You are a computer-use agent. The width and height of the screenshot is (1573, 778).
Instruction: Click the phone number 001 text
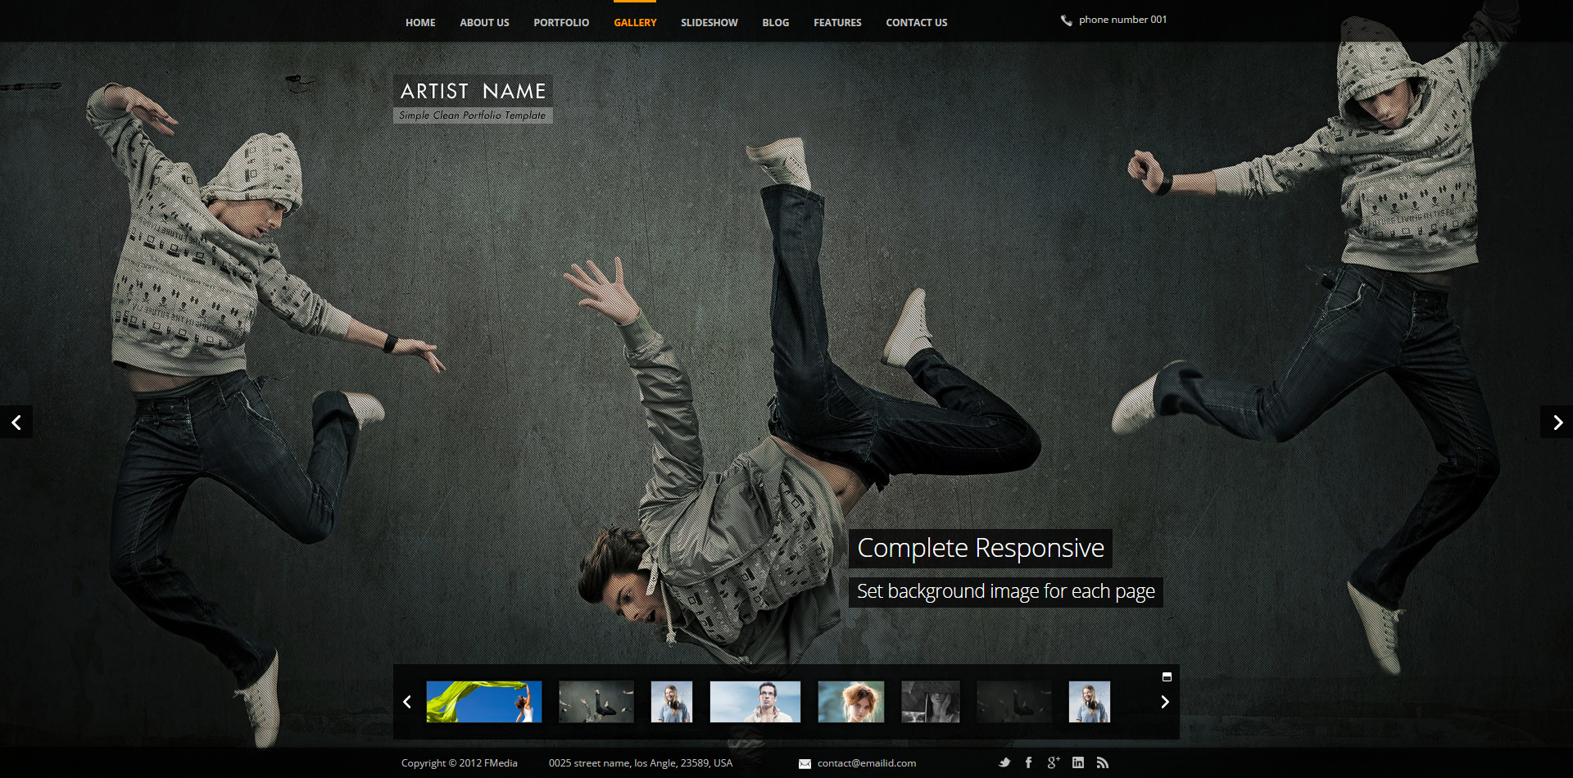(1122, 20)
